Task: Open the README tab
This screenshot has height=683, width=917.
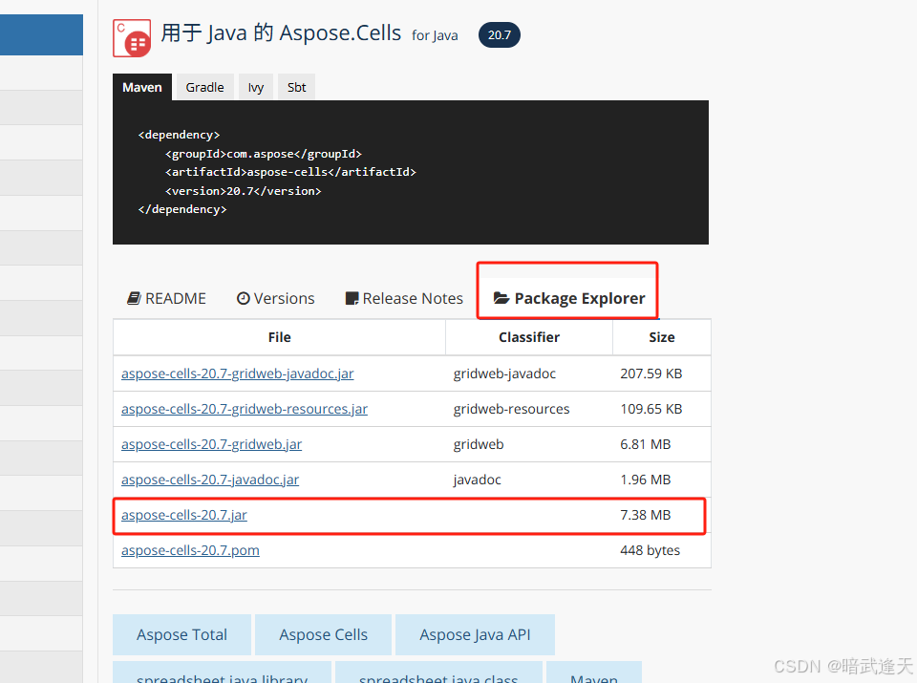Action: (x=166, y=298)
